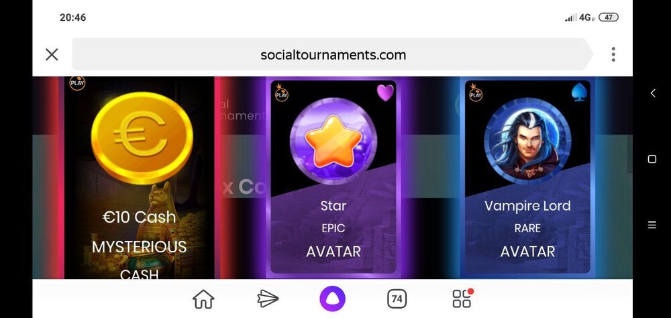Tap the Android back arrow

(x=652, y=93)
